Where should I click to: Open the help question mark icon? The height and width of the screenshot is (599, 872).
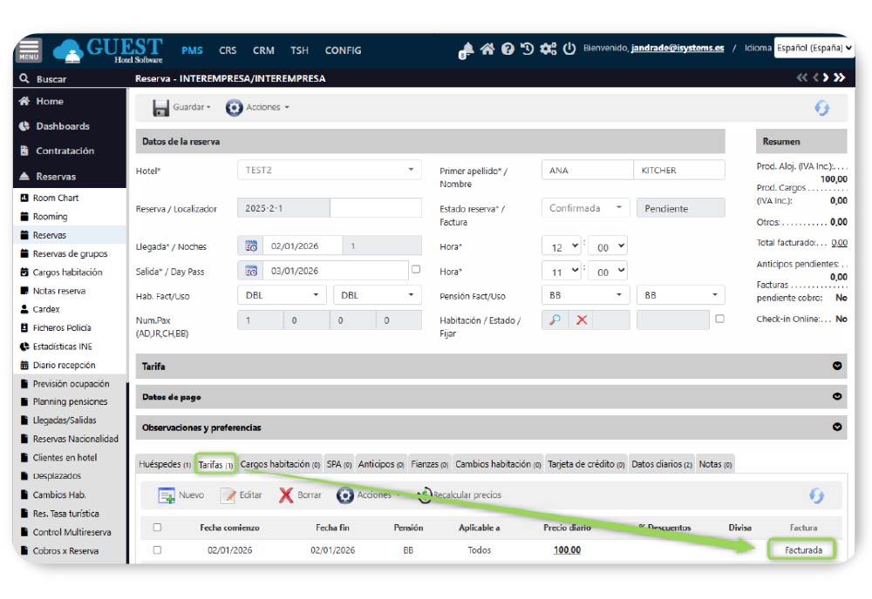508,49
